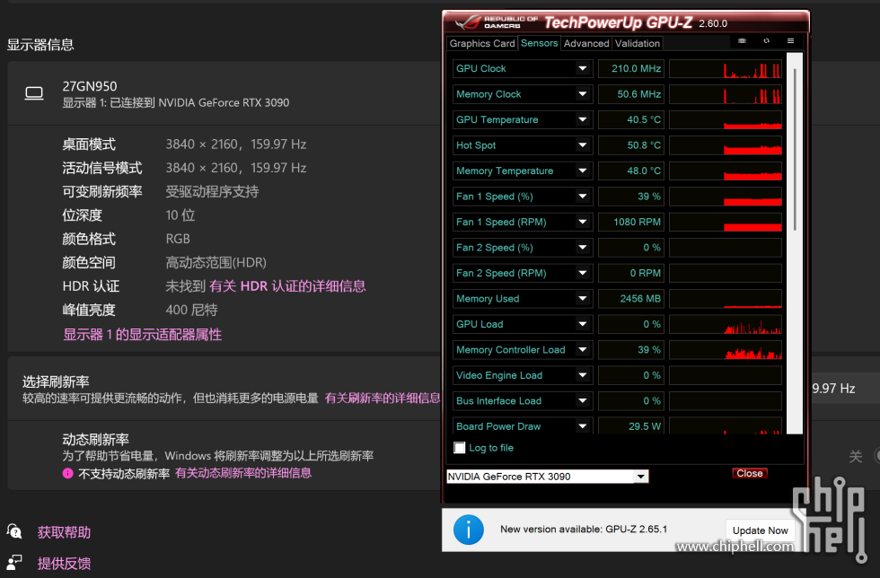
Task: Click the 获取帮助 help link
Action: [64, 532]
